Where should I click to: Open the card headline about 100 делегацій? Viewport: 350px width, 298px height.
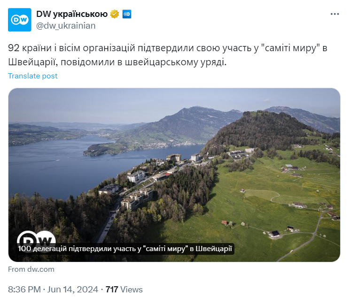point(125,249)
